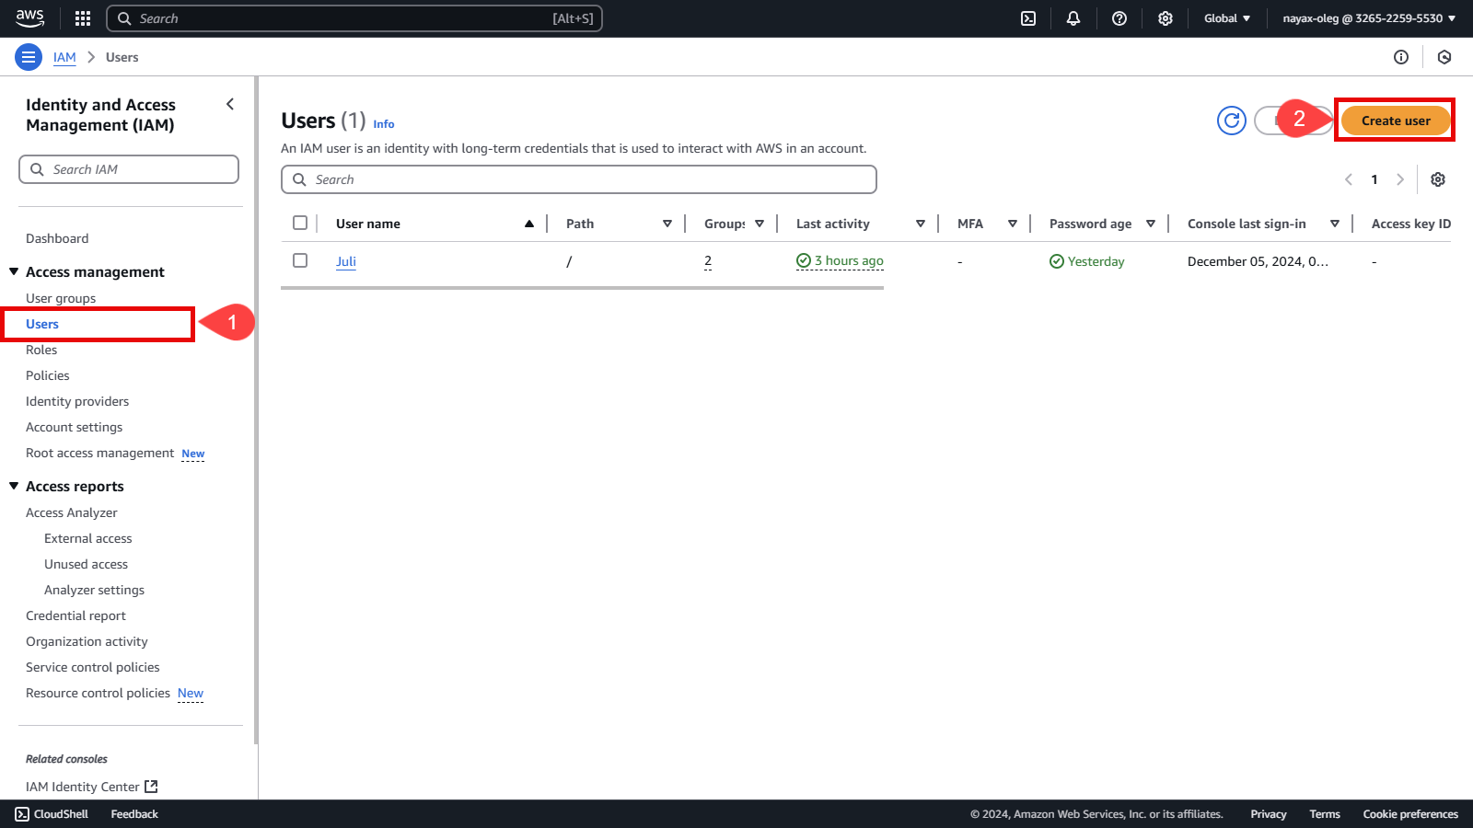The height and width of the screenshot is (828, 1473).
Task: Check the box for user Juli
Action: point(300,260)
